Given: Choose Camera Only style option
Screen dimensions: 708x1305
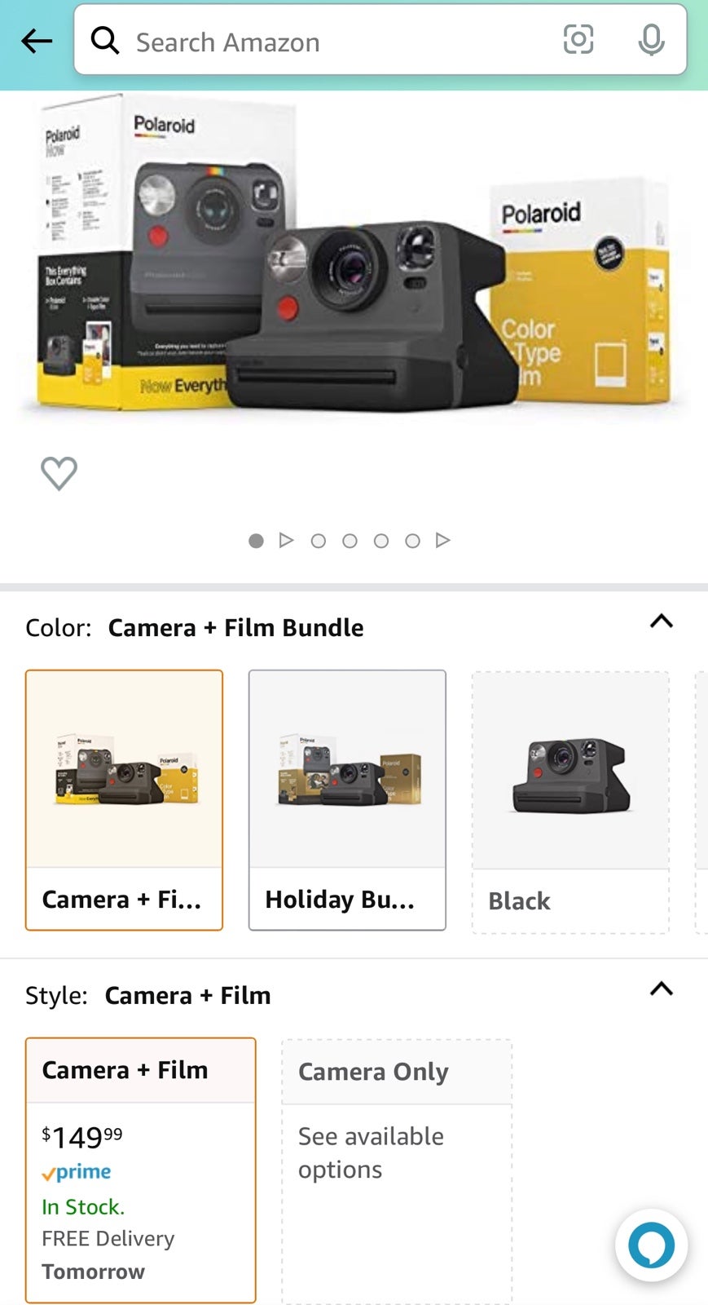Looking at the screenshot, I should 397,1172.
